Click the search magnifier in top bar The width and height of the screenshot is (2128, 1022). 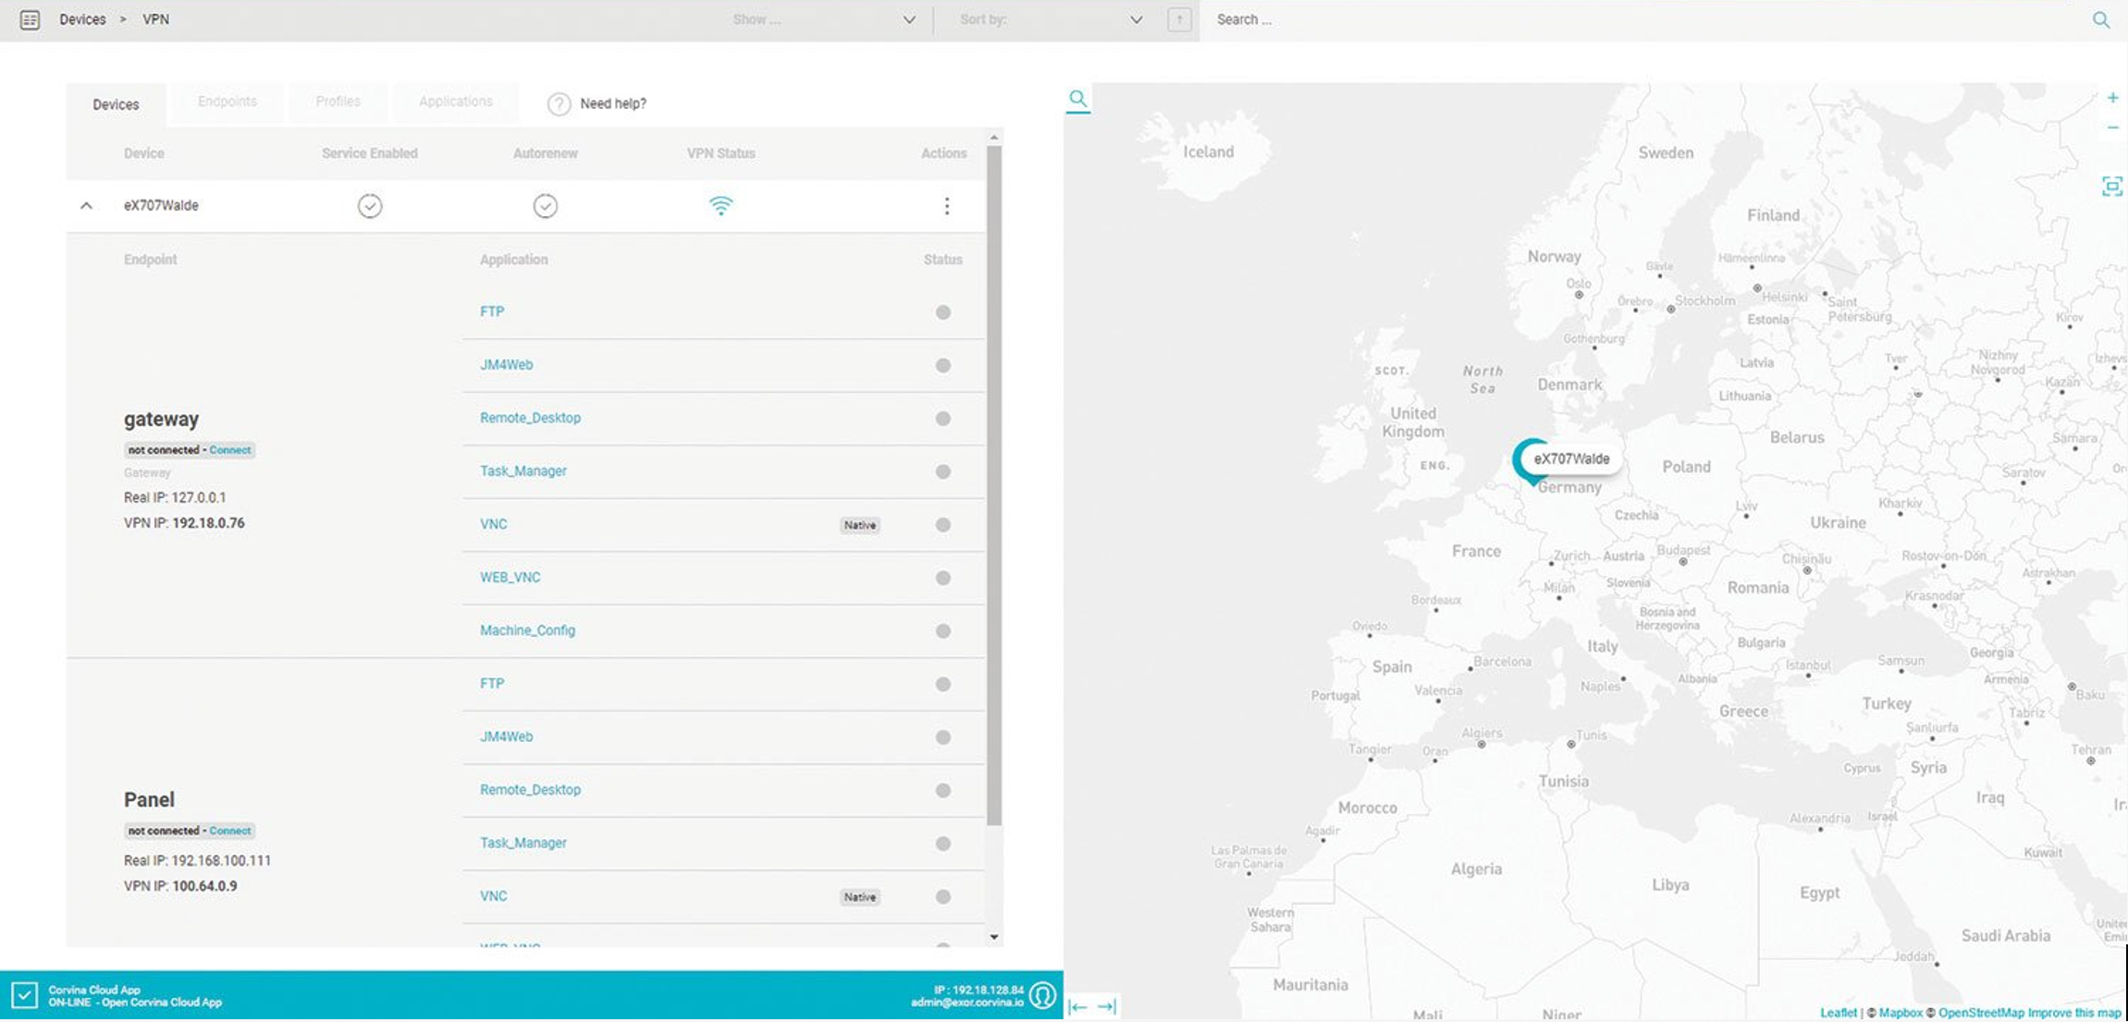coord(2100,19)
